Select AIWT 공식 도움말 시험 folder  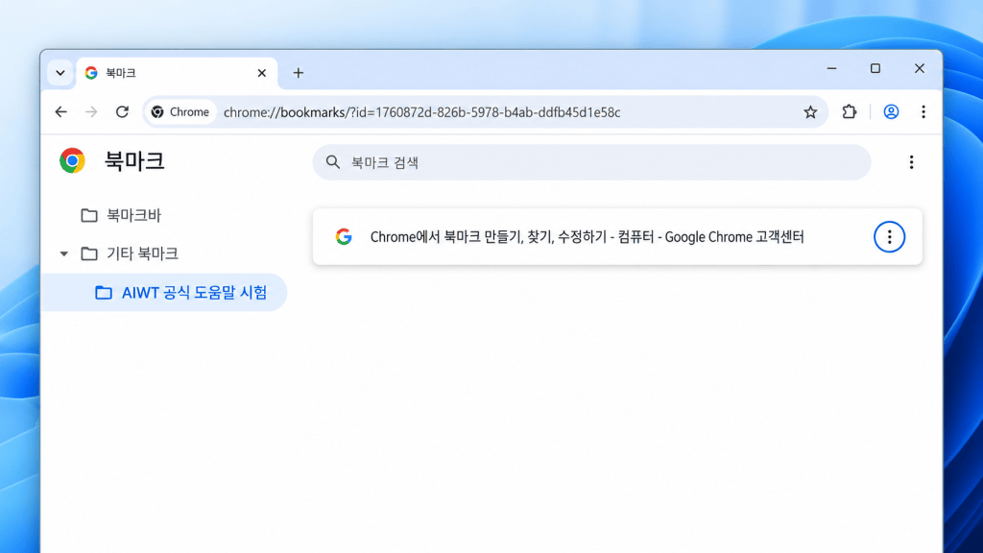(164, 292)
